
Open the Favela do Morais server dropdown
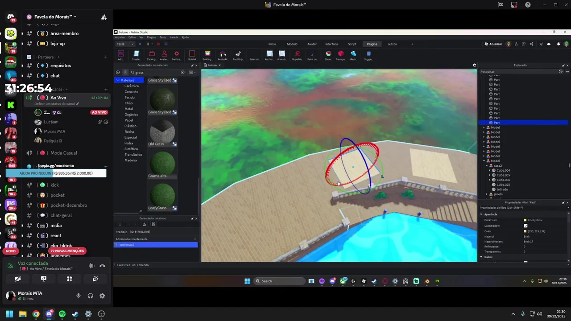55,16
